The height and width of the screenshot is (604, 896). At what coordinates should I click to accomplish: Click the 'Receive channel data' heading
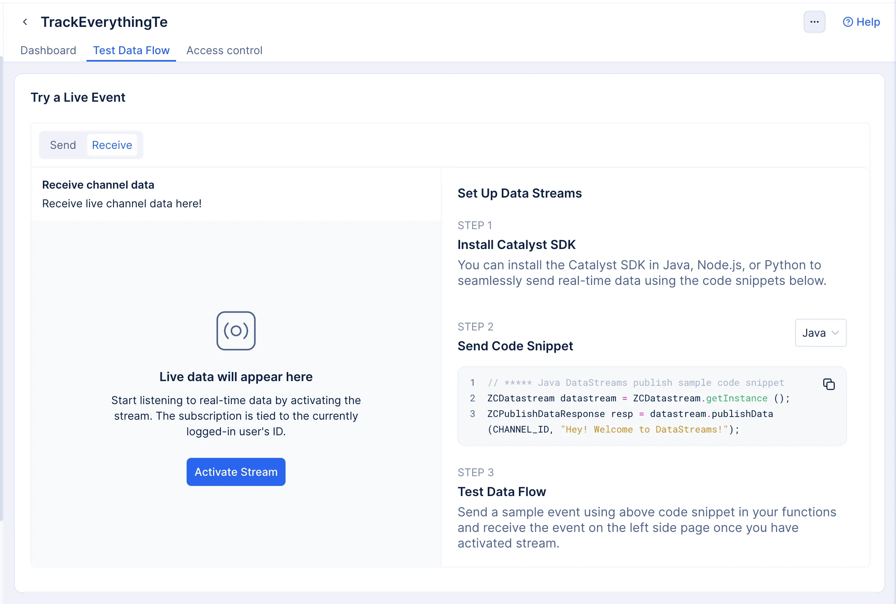coord(98,185)
